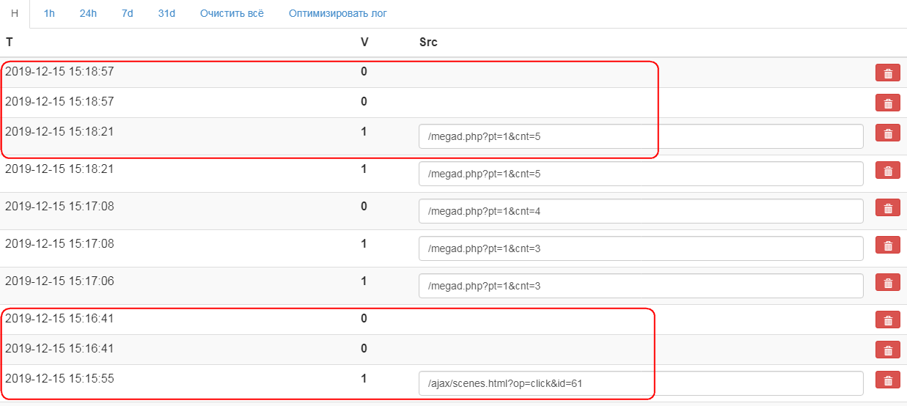Delete the 15:17:08 entry with cnt=4
This screenshot has height=406, width=907.
[x=887, y=208]
